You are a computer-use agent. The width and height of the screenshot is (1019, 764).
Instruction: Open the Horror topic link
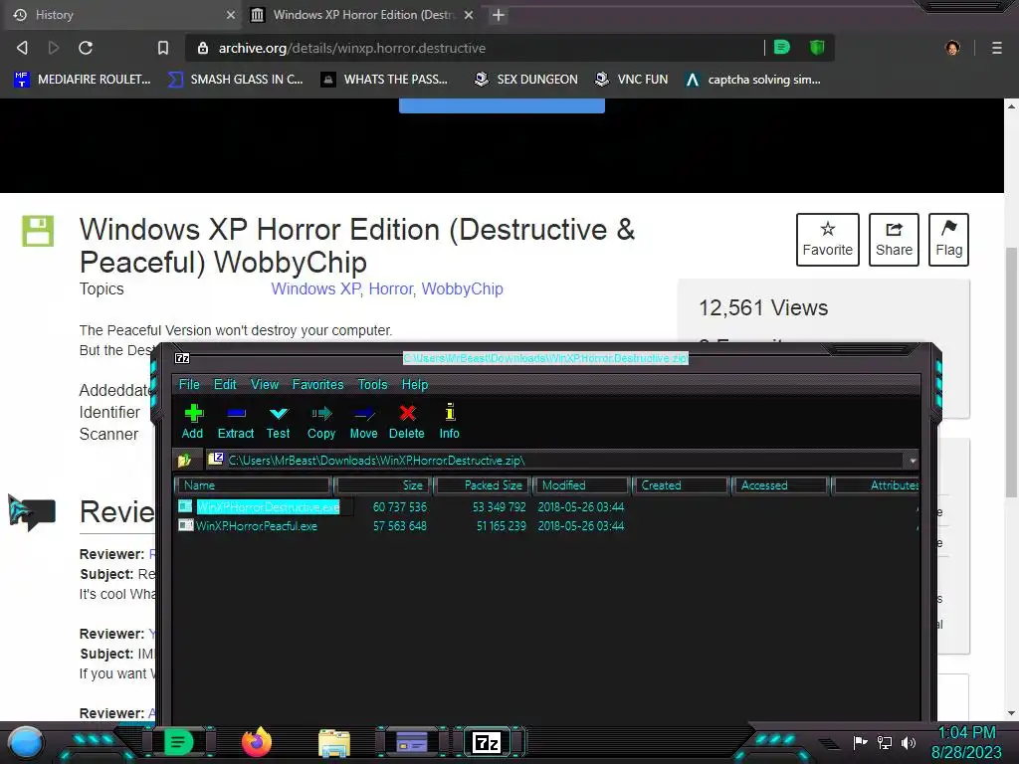pyautogui.click(x=390, y=289)
